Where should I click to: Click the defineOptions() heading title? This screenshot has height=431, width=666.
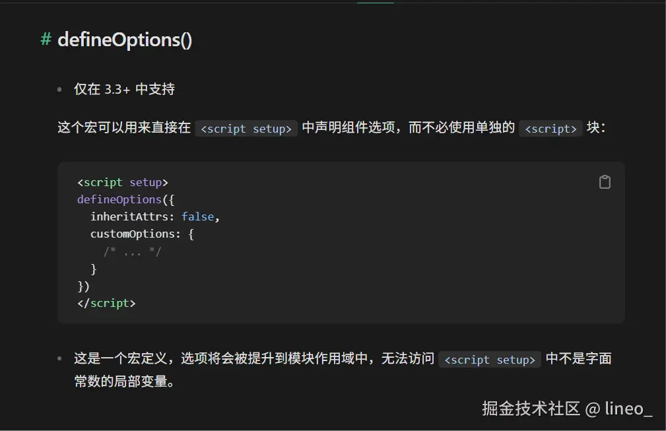point(125,40)
